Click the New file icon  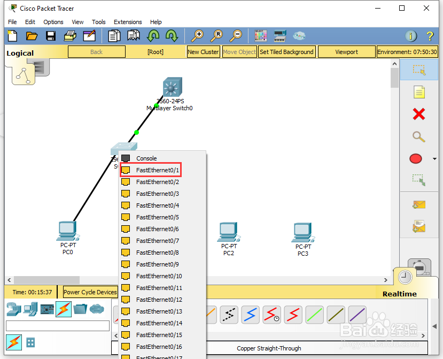[12, 36]
